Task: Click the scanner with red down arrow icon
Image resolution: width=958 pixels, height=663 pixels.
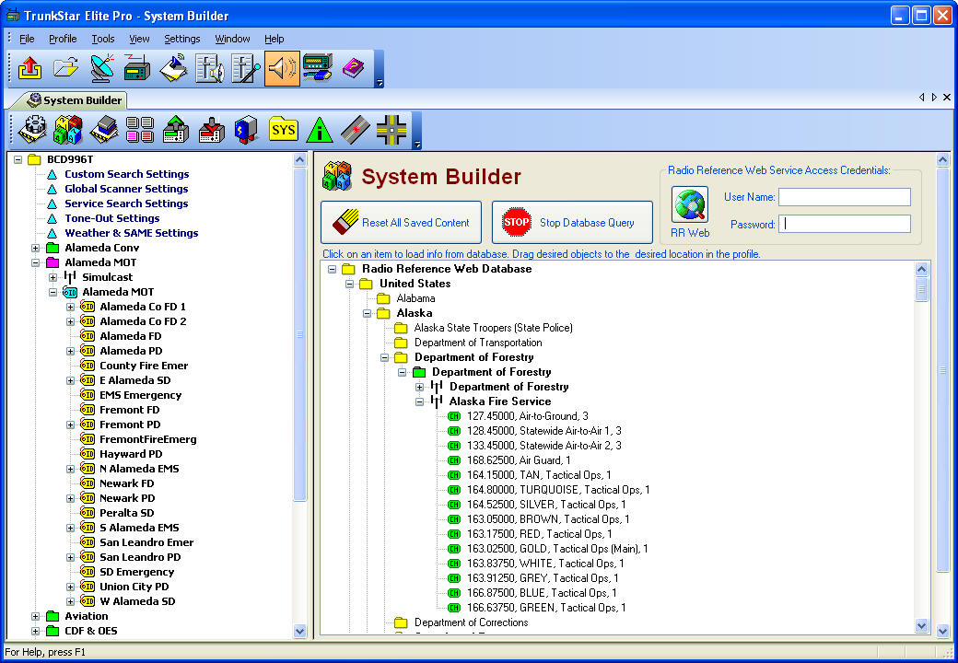Action: pyautogui.click(x=212, y=130)
